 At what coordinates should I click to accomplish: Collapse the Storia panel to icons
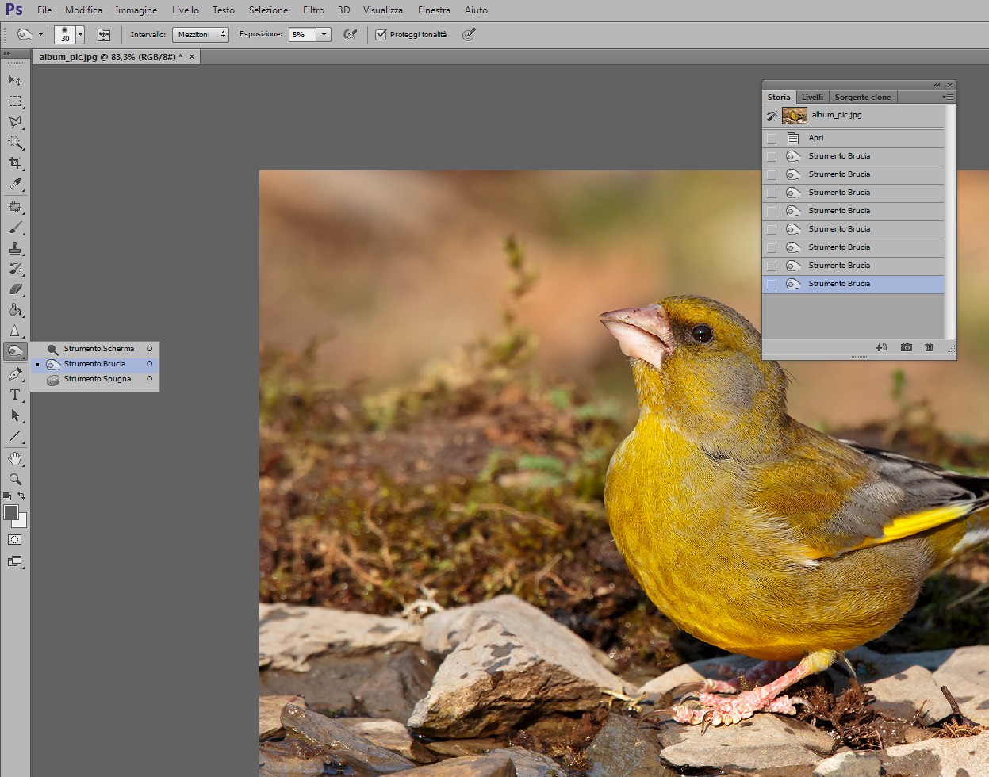pos(937,85)
